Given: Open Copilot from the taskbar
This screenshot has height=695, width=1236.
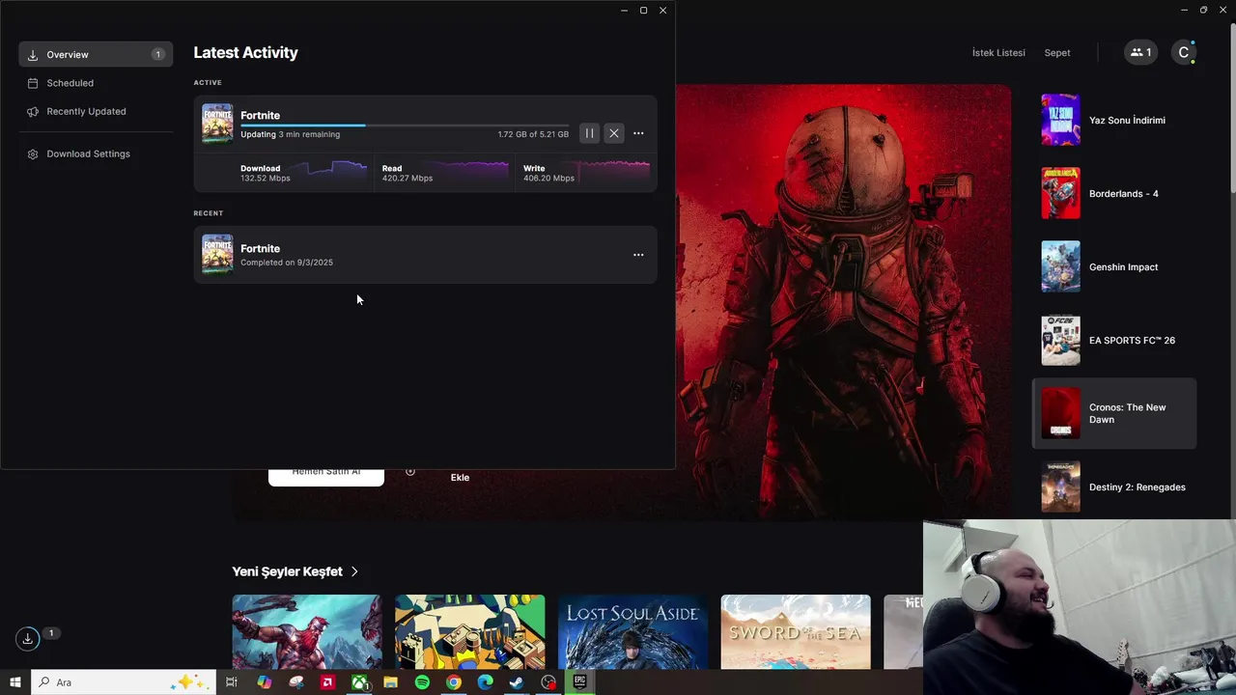Looking at the screenshot, I should (264, 682).
